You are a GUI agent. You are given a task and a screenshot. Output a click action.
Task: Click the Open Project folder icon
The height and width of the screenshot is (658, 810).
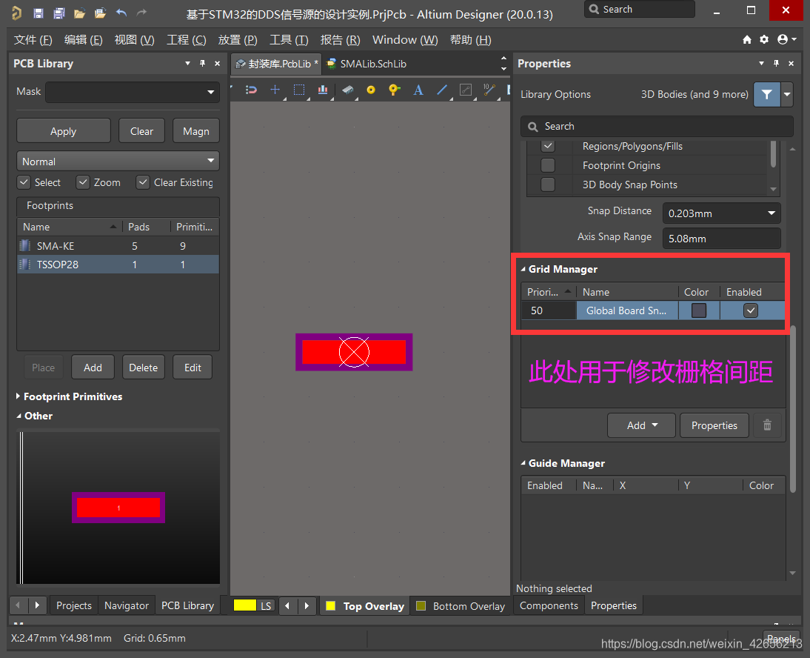click(x=100, y=13)
